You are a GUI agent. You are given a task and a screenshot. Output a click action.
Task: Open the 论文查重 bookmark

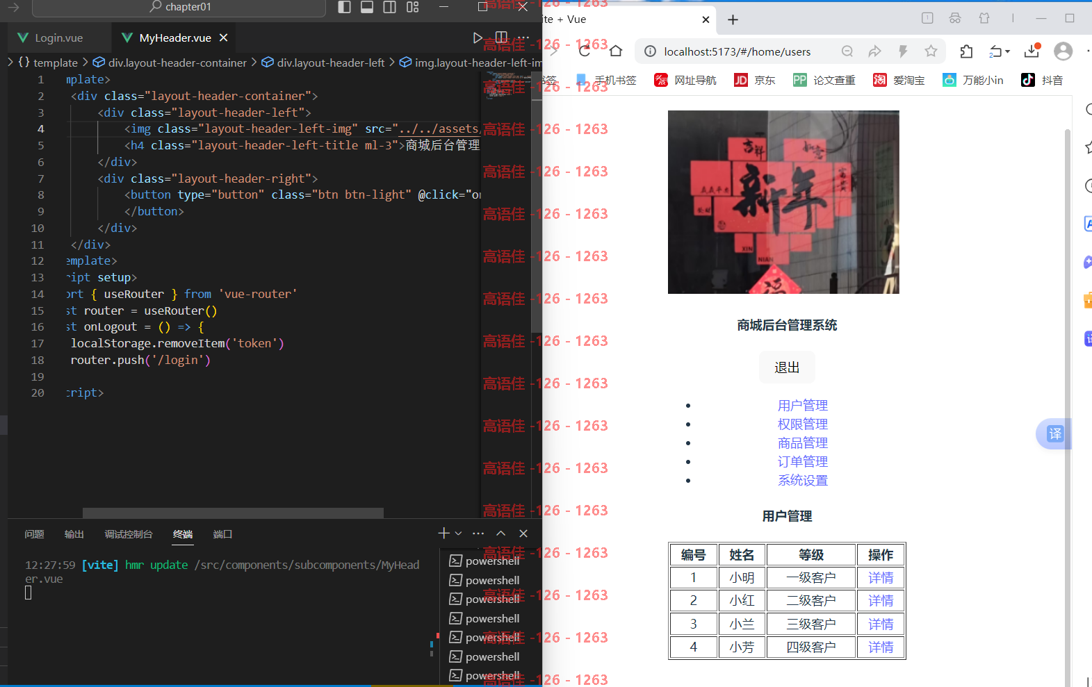(x=824, y=80)
